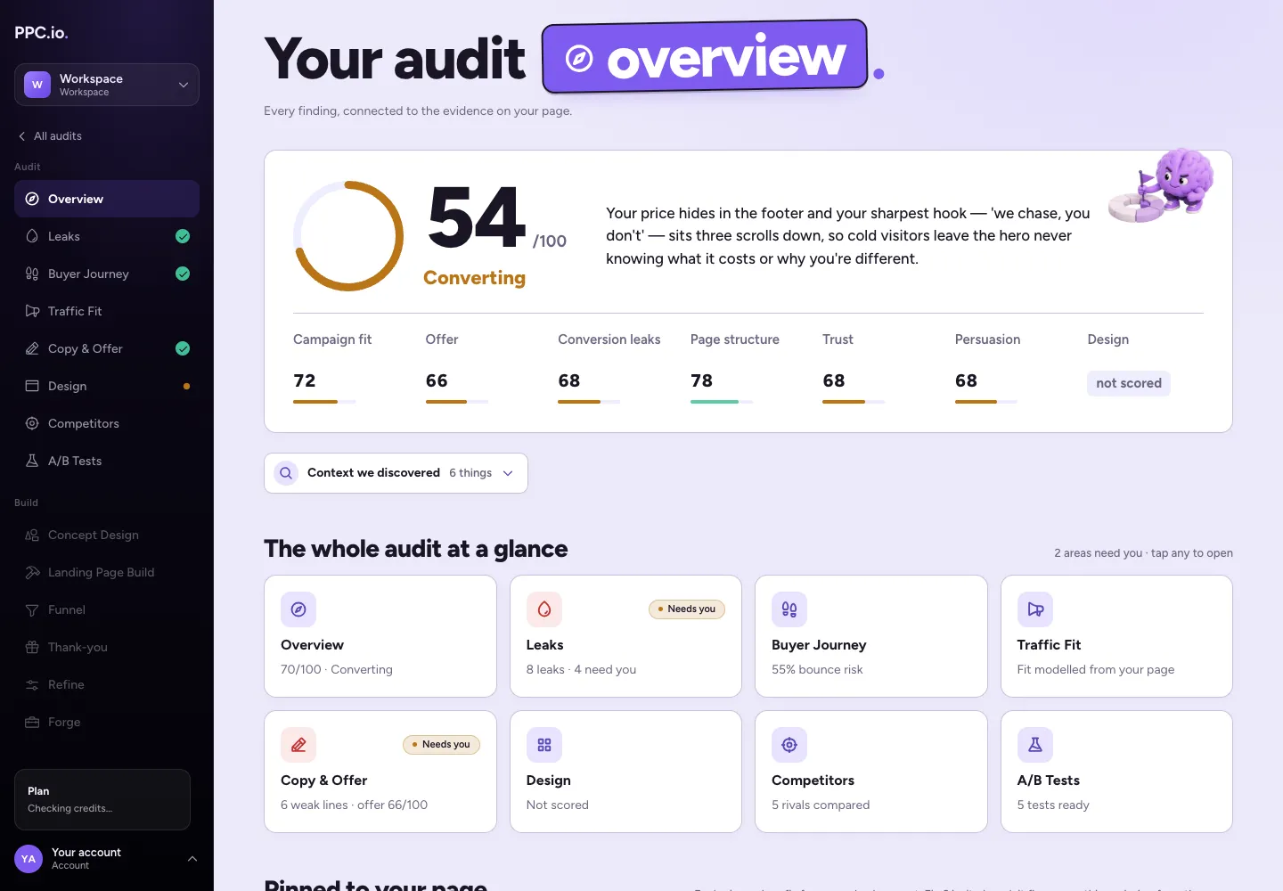Click the Landing Page Build hammer icon
The height and width of the screenshot is (891, 1283).
pos(32,572)
